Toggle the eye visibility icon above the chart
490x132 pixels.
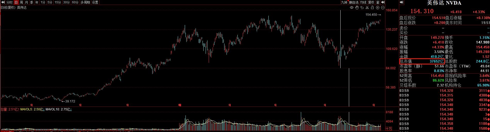pos(351,8)
